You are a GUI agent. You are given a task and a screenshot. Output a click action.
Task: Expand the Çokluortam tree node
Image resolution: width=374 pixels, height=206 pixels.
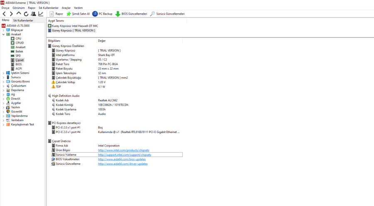click(x=3, y=86)
